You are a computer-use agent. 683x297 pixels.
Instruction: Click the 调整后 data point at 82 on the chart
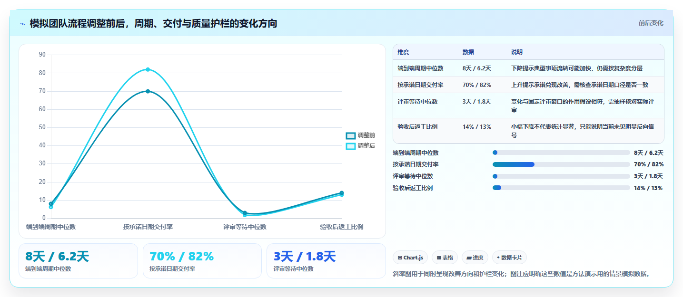point(148,69)
